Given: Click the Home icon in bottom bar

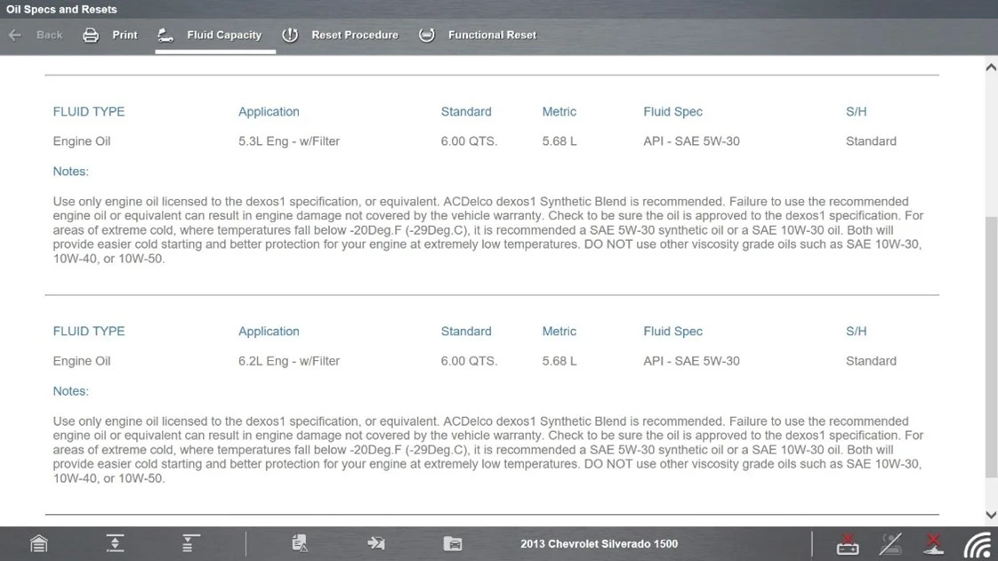Looking at the screenshot, I should [39, 543].
